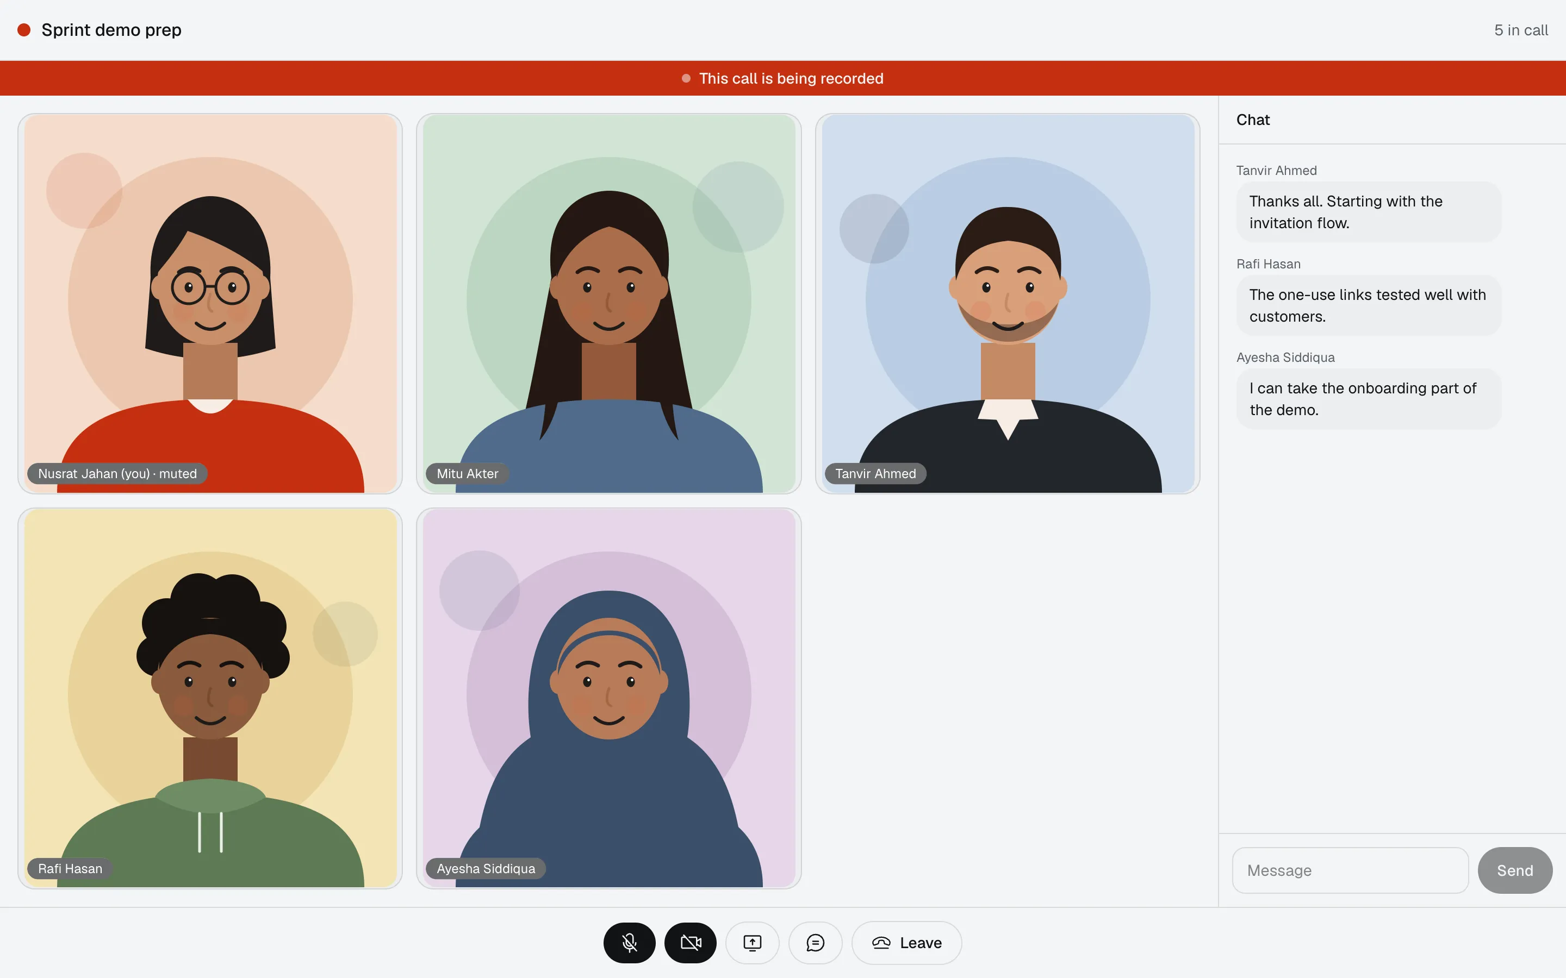Click the red recording dot beside the title

click(24, 30)
